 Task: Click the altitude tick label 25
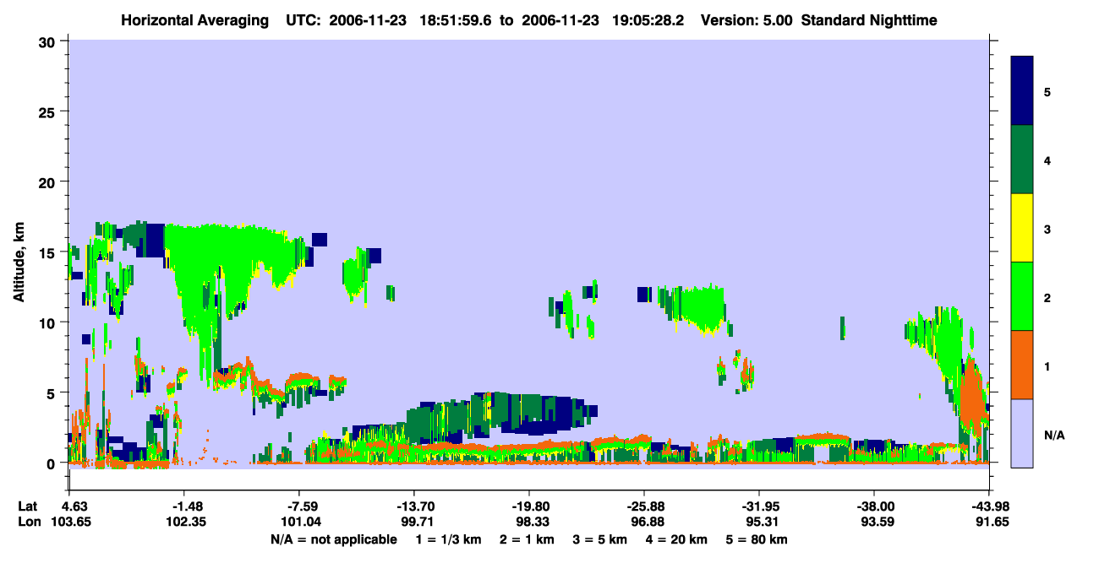(x=48, y=111)
